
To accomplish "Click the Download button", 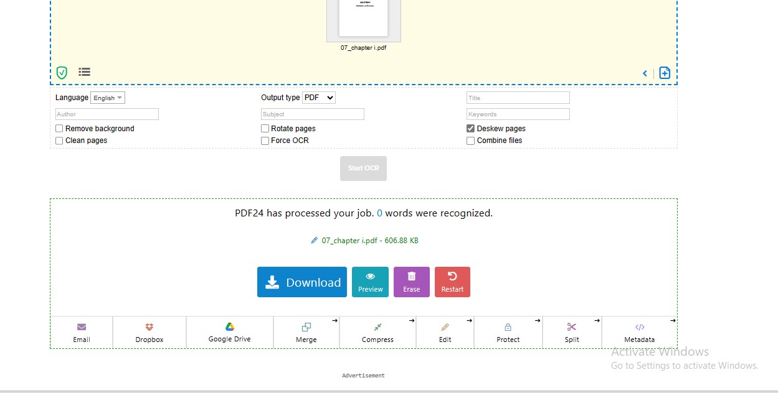I will tap(302, 282).
